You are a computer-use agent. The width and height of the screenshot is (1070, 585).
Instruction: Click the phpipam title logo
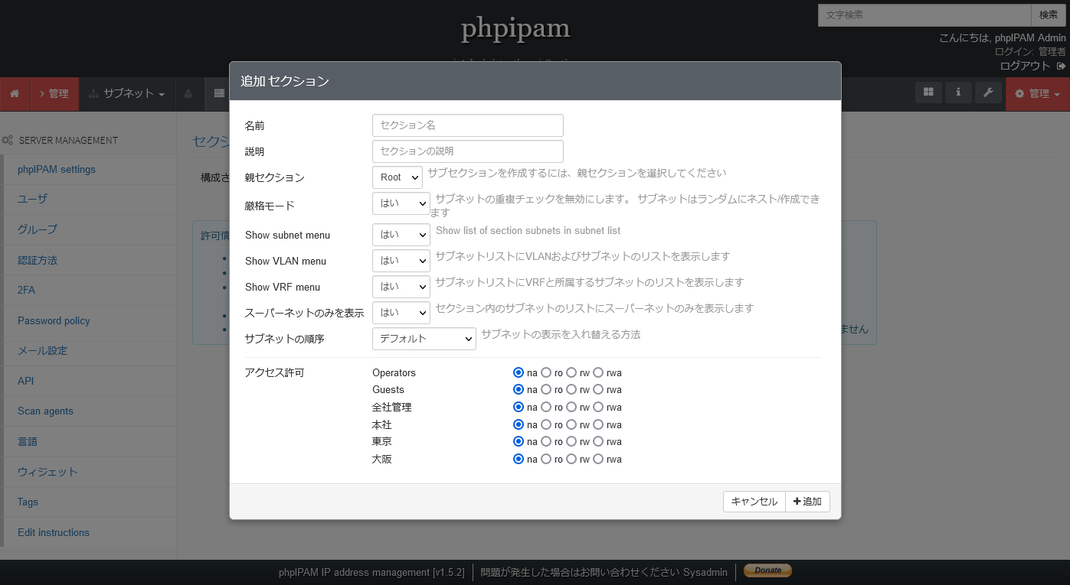coord(515,29)
